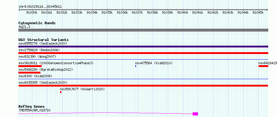
Task: Open the nsv5917677 (Almarri2020) label
Action: point(82,89)
